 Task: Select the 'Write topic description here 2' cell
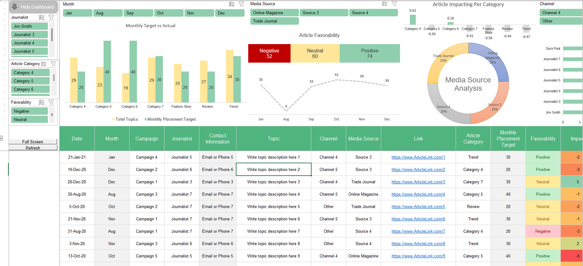tap(274, 170)
